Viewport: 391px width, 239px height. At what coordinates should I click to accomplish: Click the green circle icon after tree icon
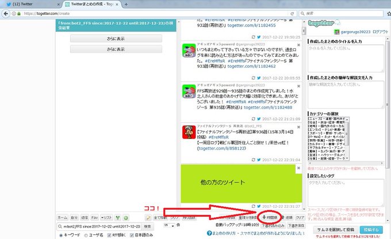(126, 218)
